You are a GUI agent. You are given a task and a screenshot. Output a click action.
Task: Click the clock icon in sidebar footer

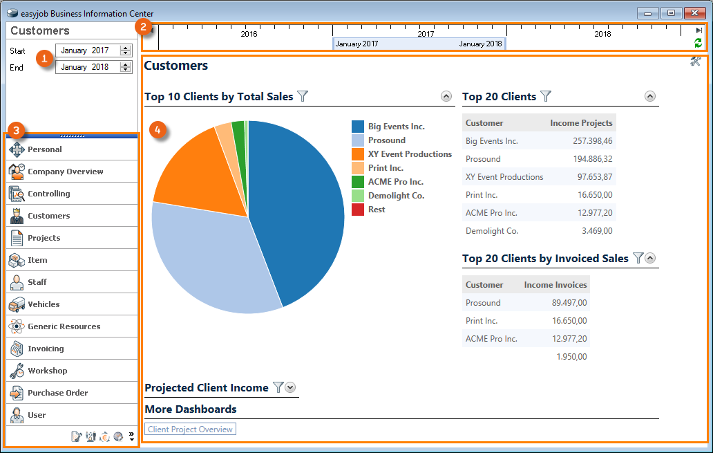coord(118,436)
